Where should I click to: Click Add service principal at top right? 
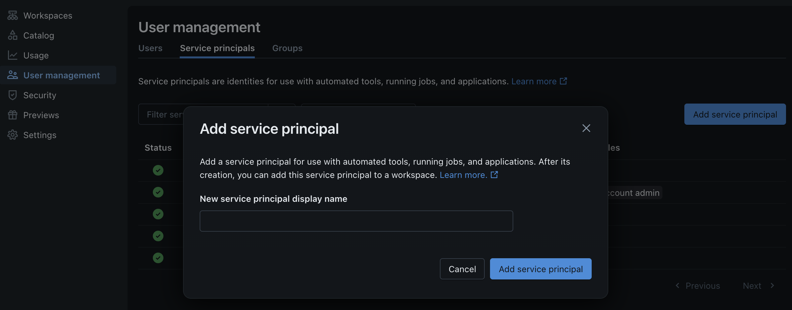click(x=735, y=114)
